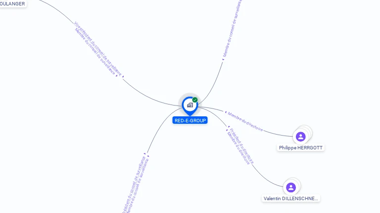Viewport: 380px width, 213px height.
Task: Click the stacked node circle behind Philippe HERRGOTT
Action: pyautogui.click(x=307, y=131)
